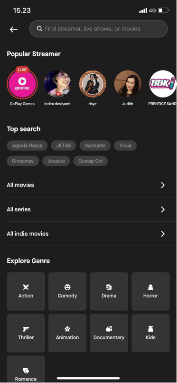Image resolution: width=177 pixels, height=383 pixels.
Task: Expand the All movies chevron
Action: (163, 185)
